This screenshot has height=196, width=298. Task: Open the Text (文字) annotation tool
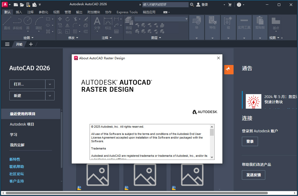97,23
